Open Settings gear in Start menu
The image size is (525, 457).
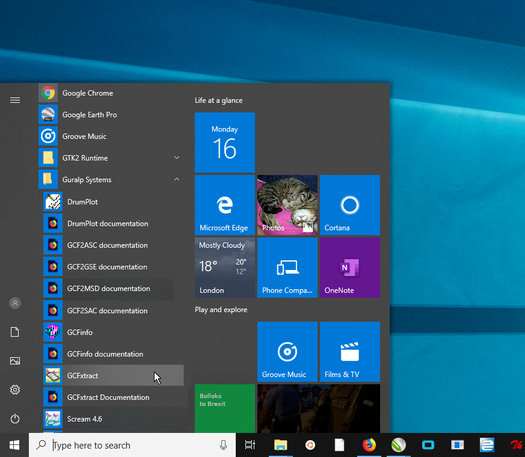coord(14,390)
